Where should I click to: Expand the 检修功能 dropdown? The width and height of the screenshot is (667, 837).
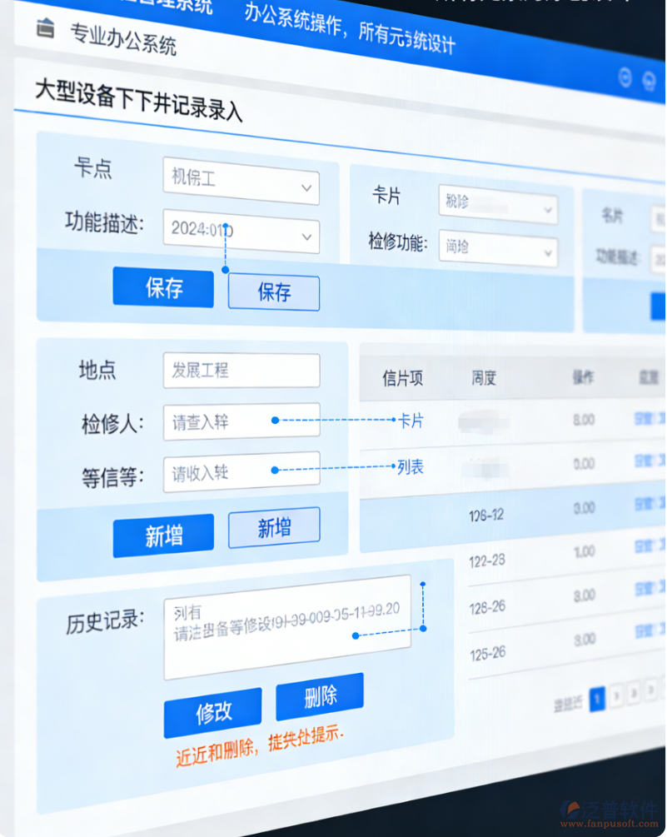pyautogui.click(x=497, y=249)
